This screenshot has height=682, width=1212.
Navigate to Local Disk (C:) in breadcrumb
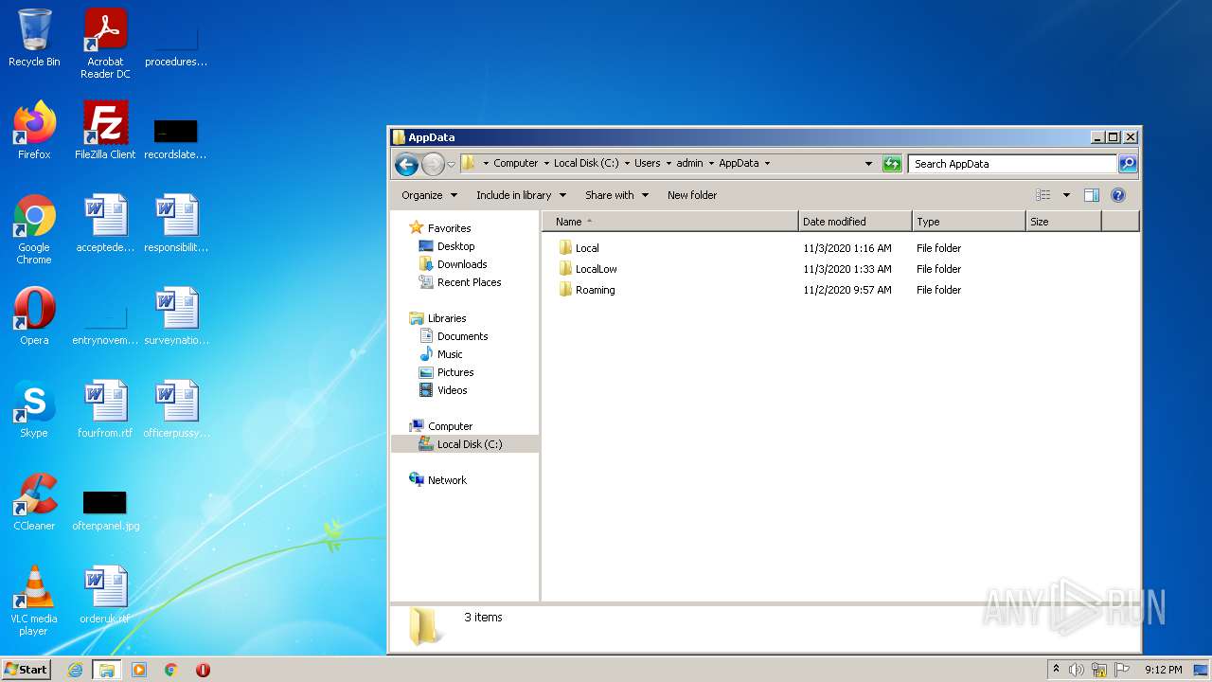pos(586,164)
